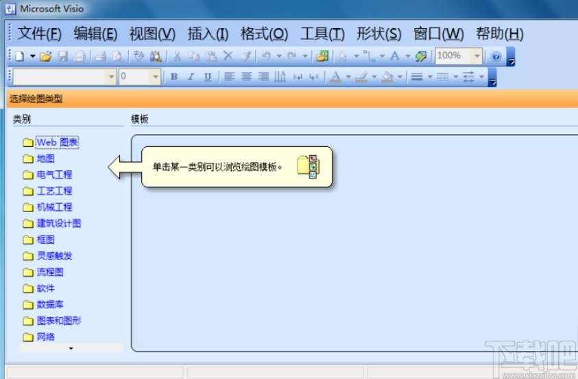Open the 工具(T) menu
This screenshot has height=379, width=578.
tap(322, 34)
